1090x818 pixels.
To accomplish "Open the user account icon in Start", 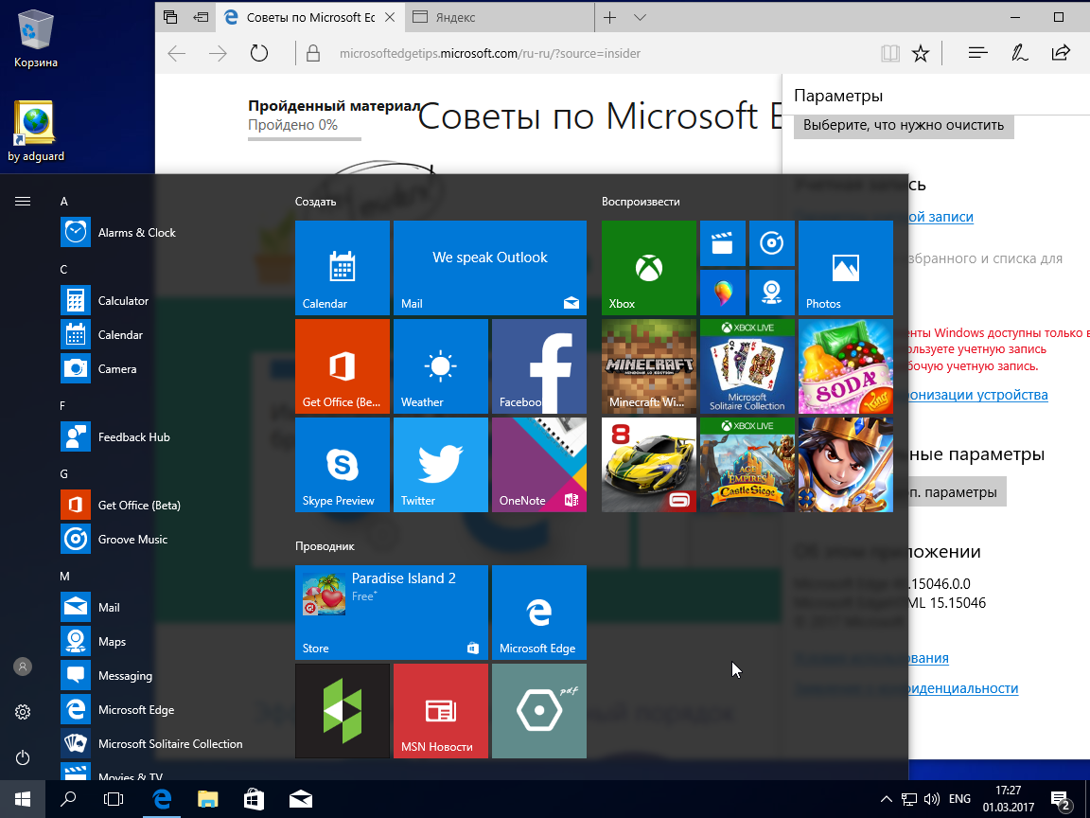I will point(23,667).
